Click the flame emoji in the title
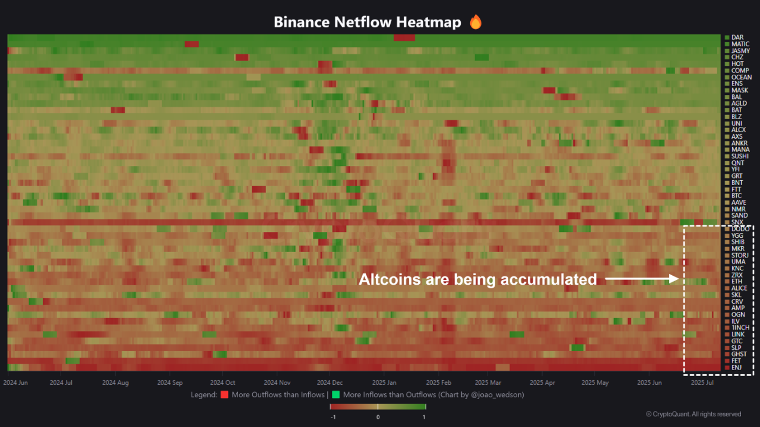Screen dimensions: 760x427 [475, 21]
